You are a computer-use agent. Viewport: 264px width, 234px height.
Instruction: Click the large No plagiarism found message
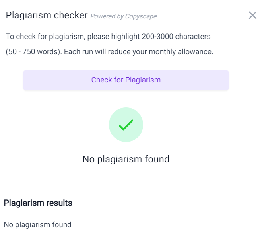pos(126,159)
